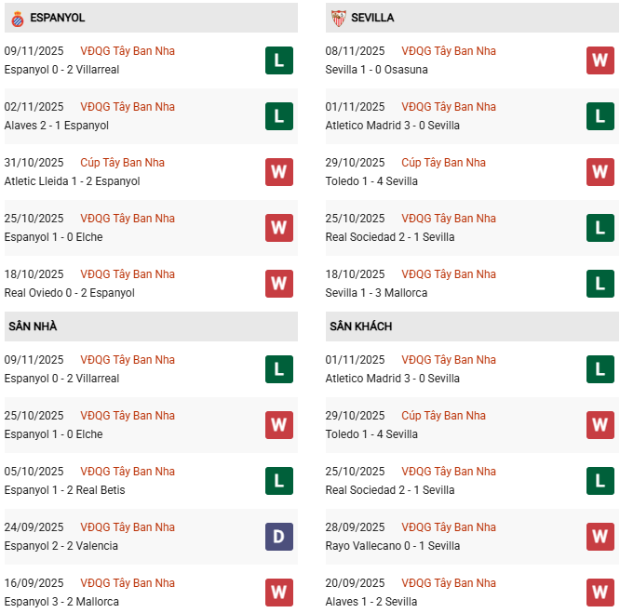Click the 28/09/2025 date for Rayo Vallecano match
620x613 pixels.
coord(356,527)
